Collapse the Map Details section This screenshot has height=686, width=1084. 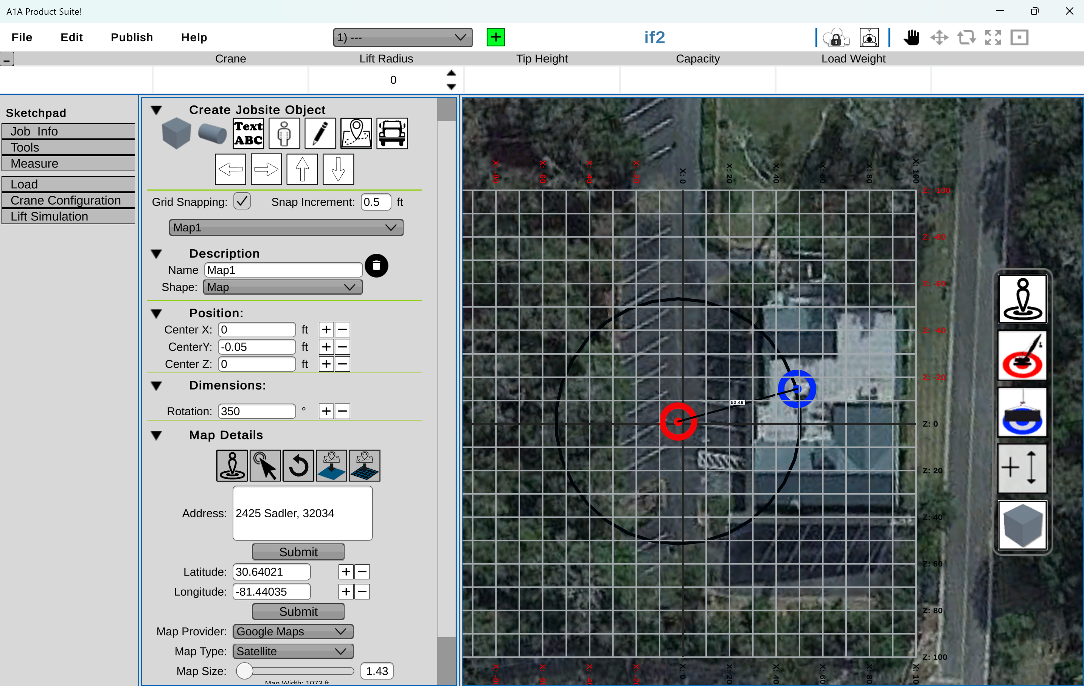click(x=156, y=435)
